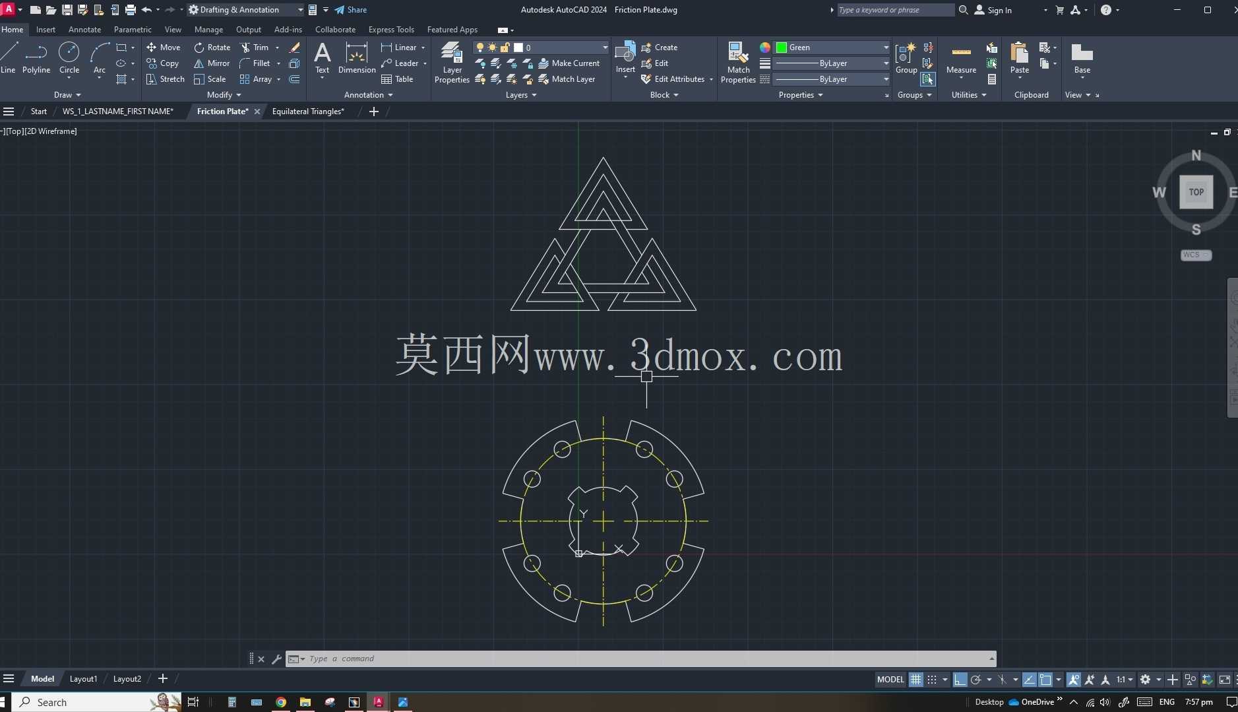Viewport: 1238px width, 712px height.
Task: Click the keyword search box
Action: (896, 10)
